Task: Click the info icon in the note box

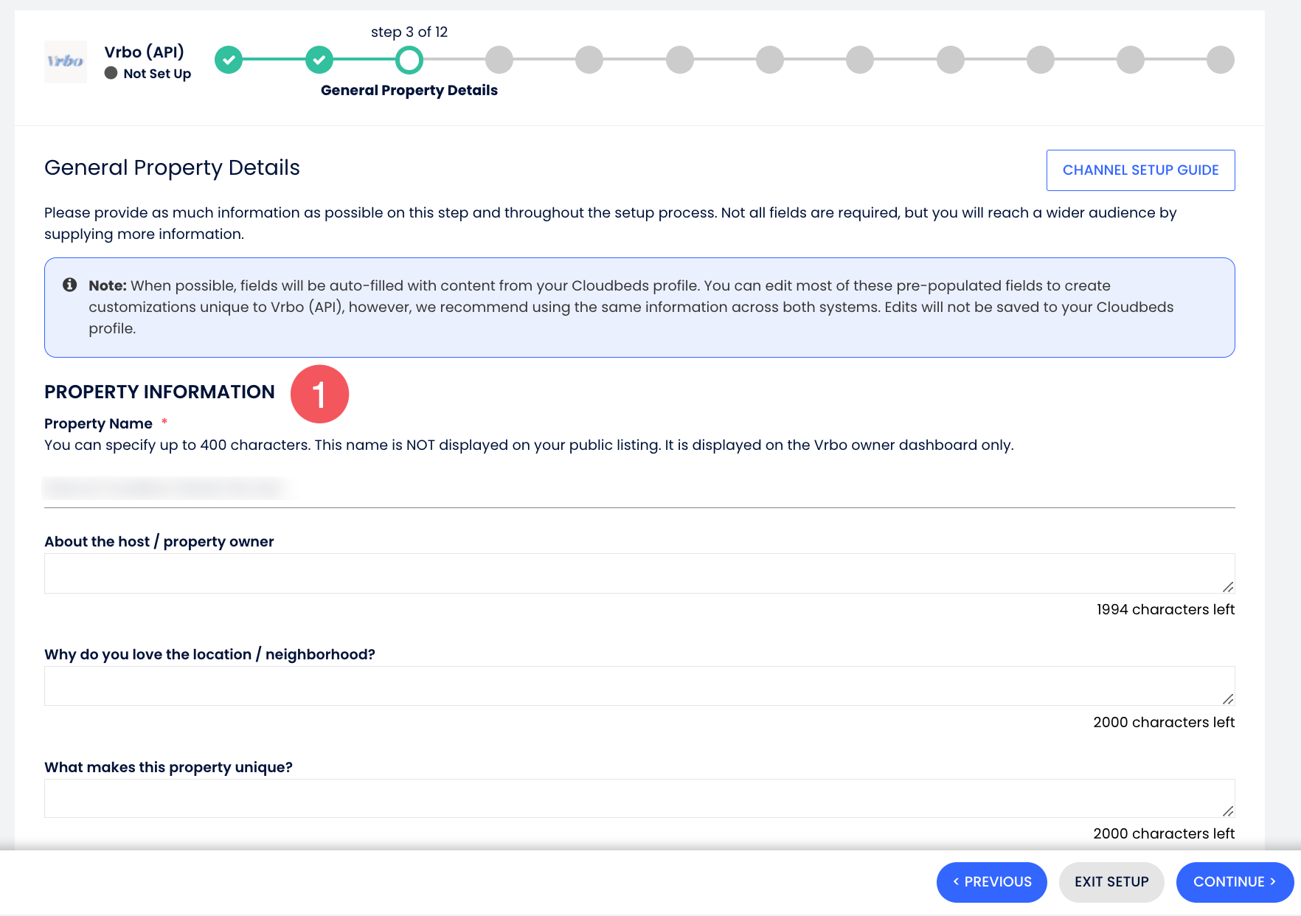Action: 70,285
